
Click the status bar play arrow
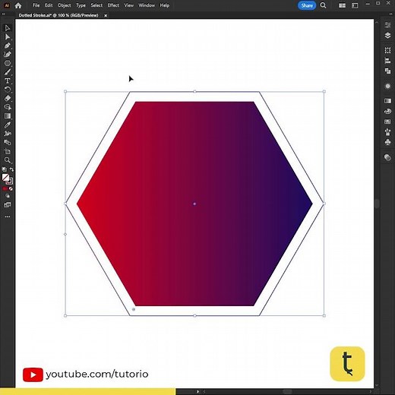click(x=197, y=392)
